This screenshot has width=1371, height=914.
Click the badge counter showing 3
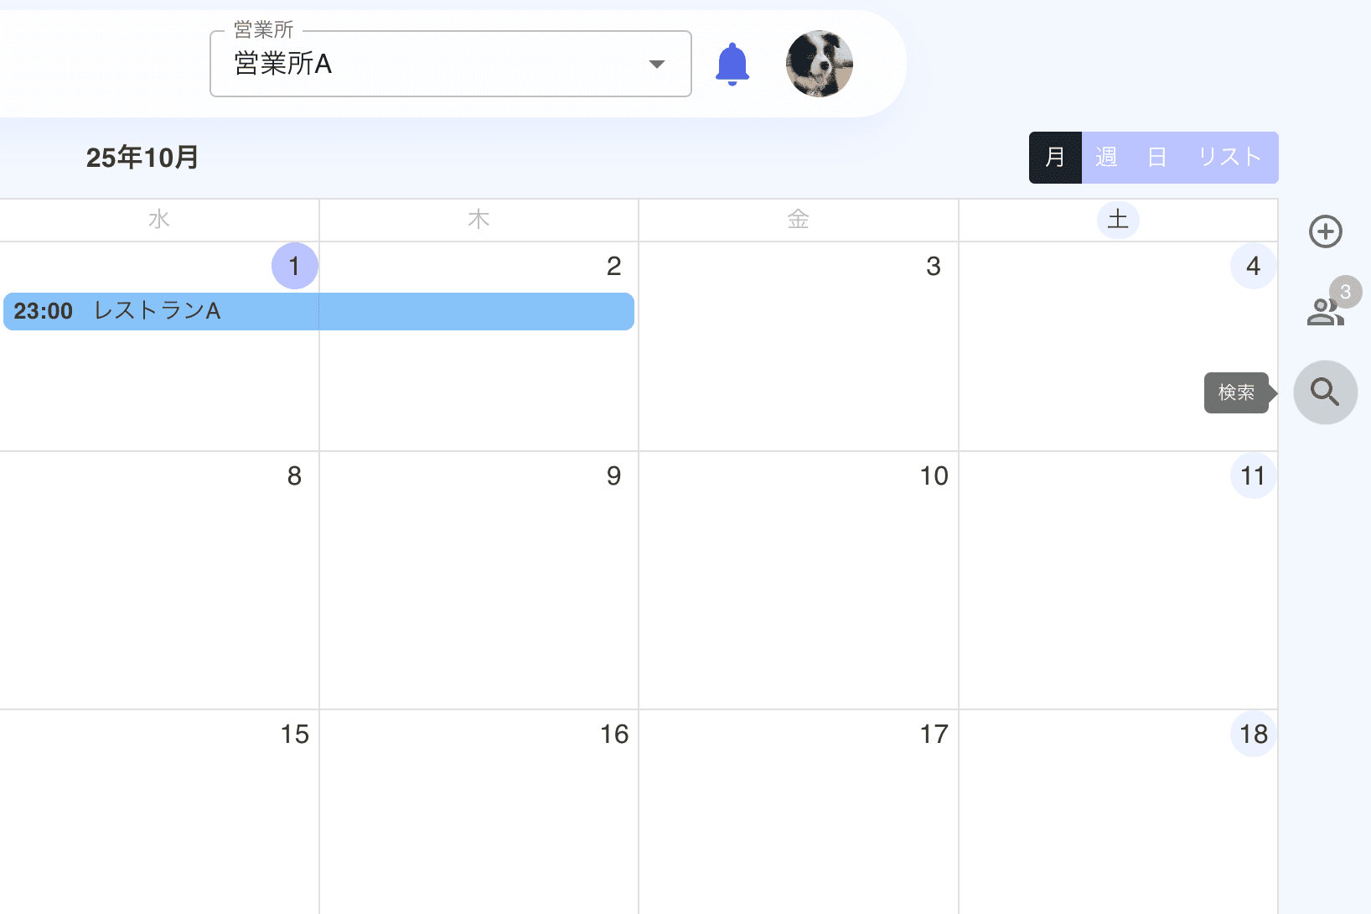[1346, 292]
